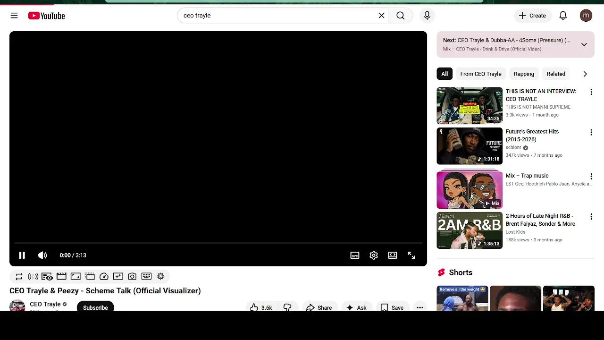Select the All filter chip

[x=445, y=74]
